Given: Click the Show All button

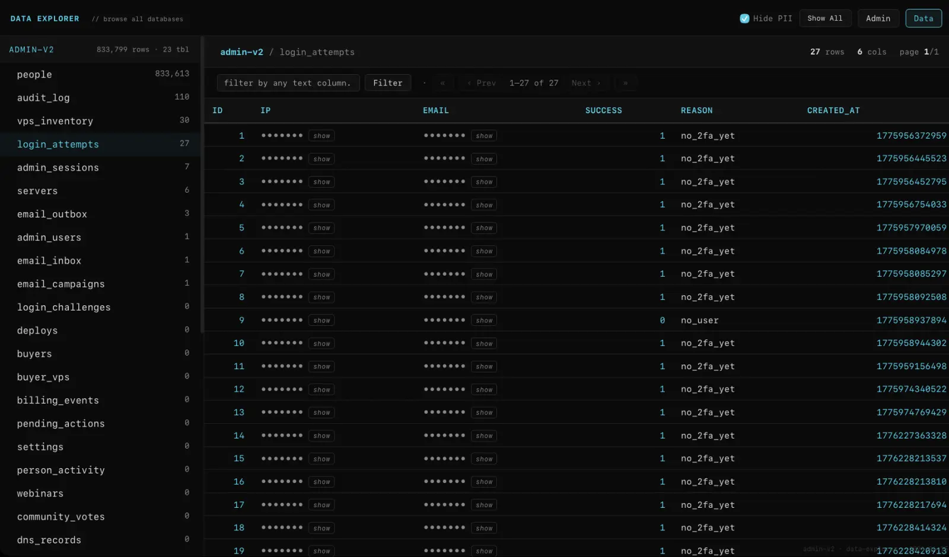Looking at the screenshot, I should [825, 18].
